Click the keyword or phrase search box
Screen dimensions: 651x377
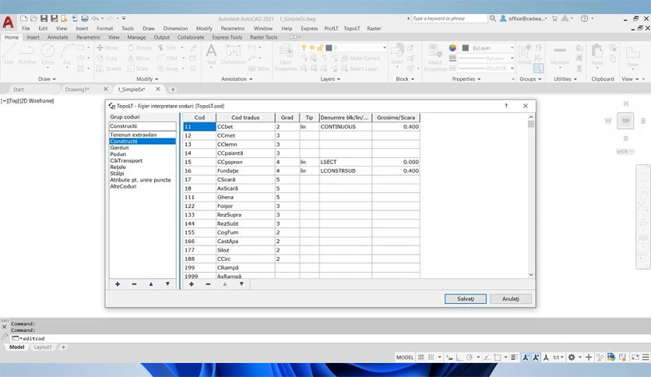point(449,18)
